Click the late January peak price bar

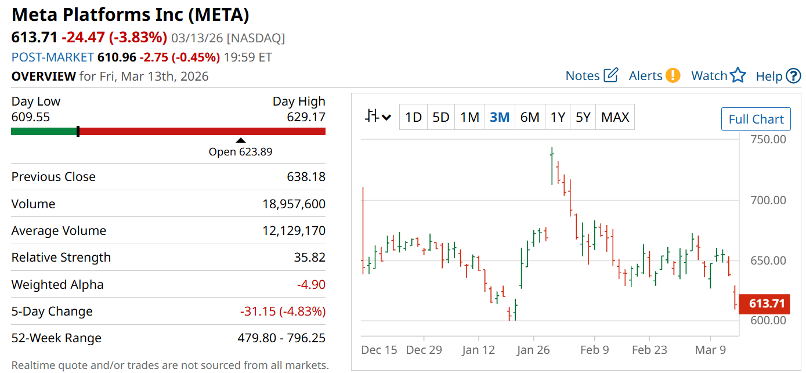552,165
